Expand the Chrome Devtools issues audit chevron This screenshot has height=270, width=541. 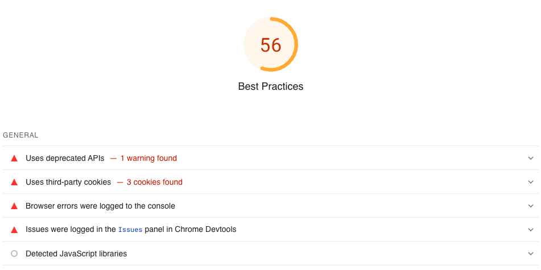click(x=531, y=230)
